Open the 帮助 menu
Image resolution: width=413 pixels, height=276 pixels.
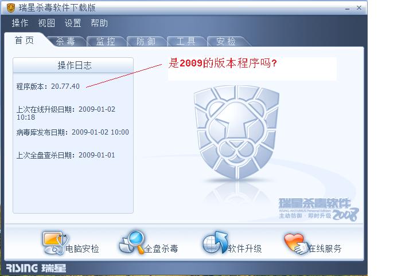[99, 23]
